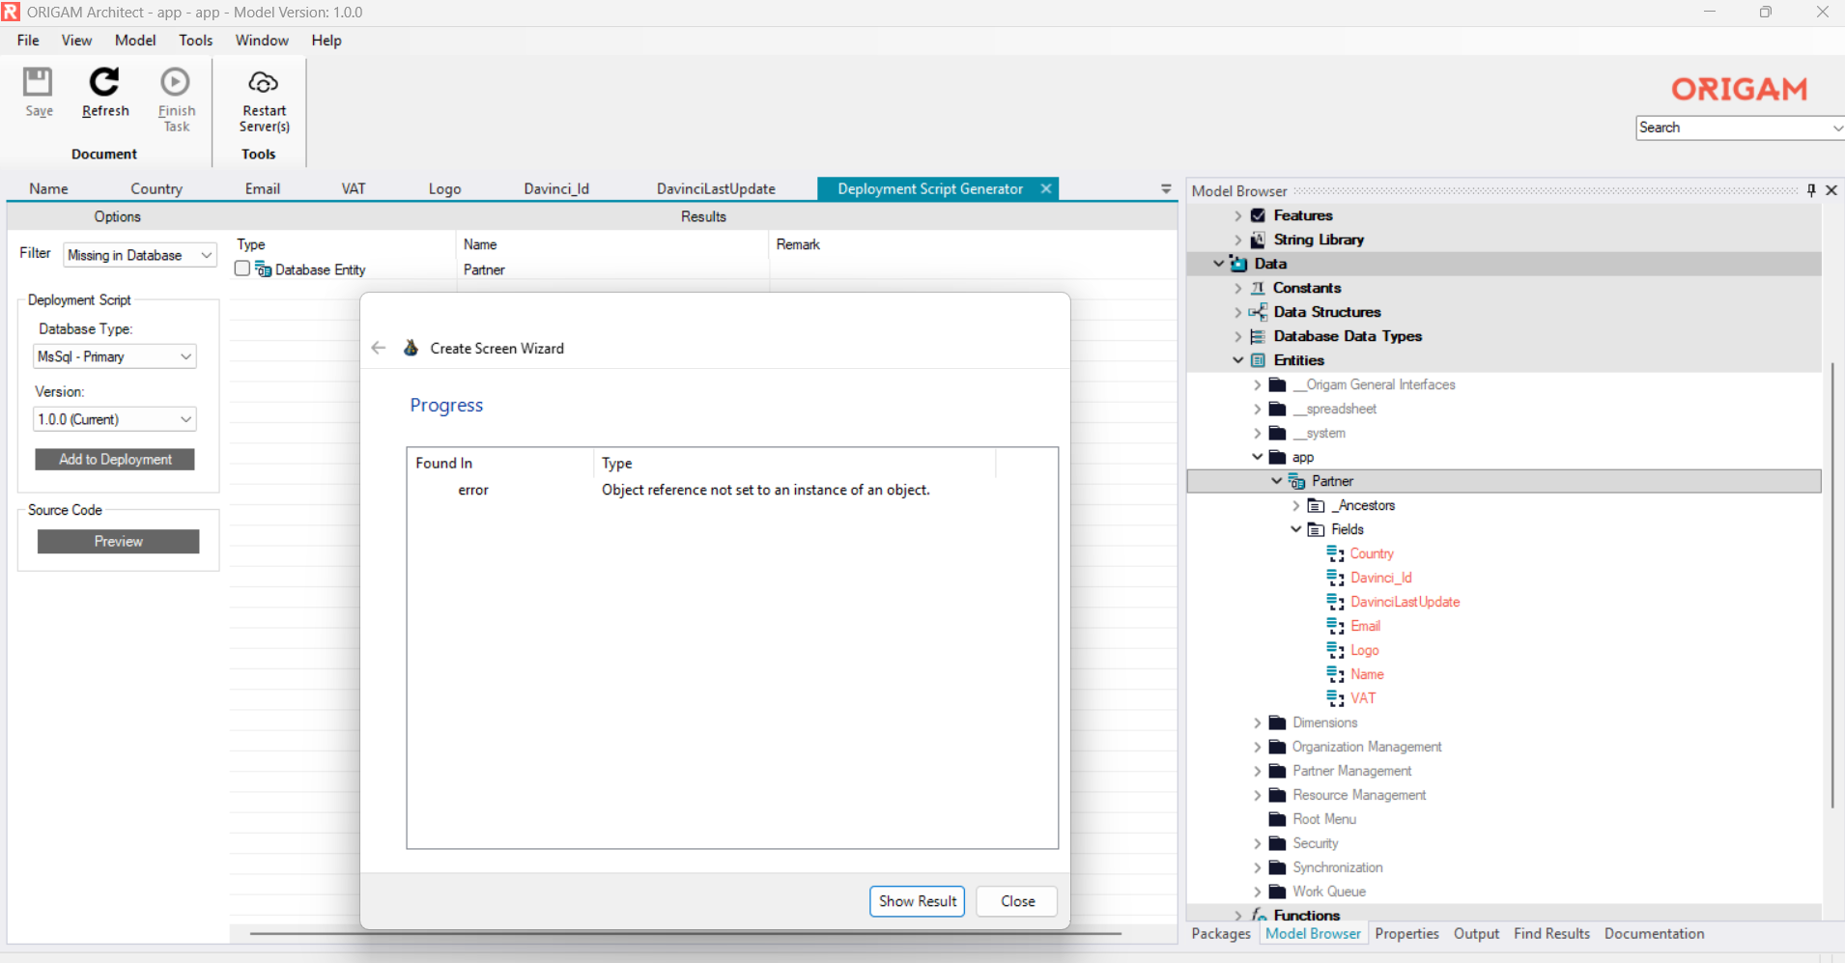Click the wizard back arrow icon
The width and height of the screenshot is (1845, 963).
379,348
